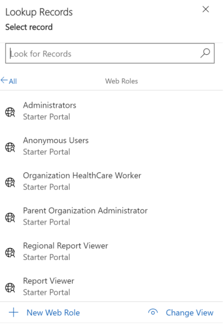The image size is (224, 332).
Task: Open the Change View option
Action: (x=181, y=312)
